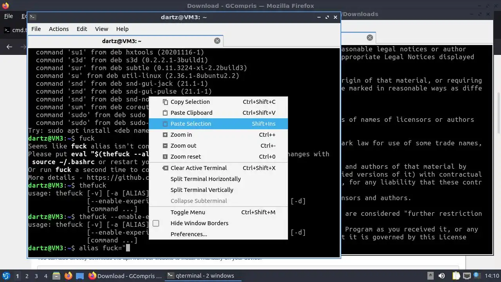The height and width of the screenshot is (282, 501).
Task: Click the alias fuck=" command prompt line
Action: pyautogui.click(x=79, y=248)
